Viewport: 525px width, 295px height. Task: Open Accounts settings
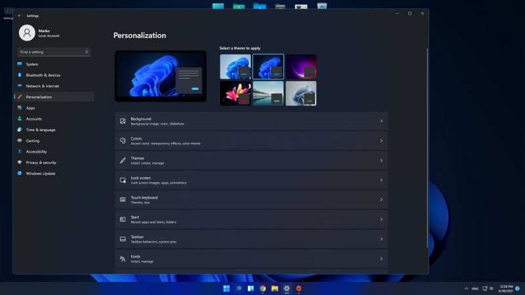[54, 119]
